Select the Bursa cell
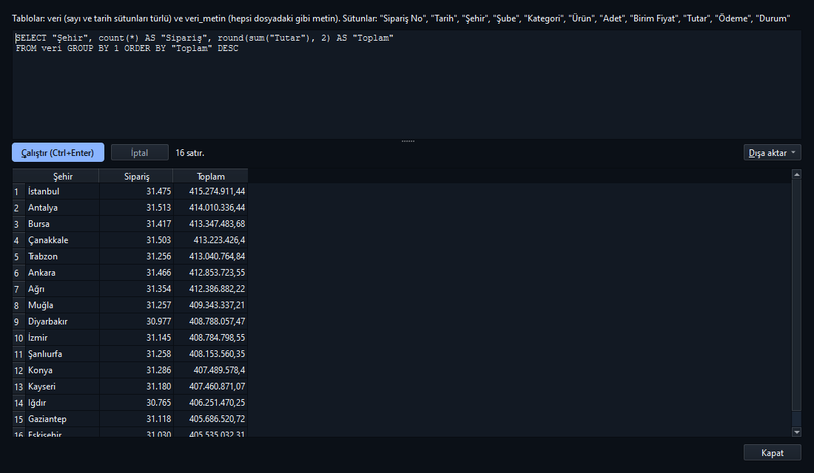This screenshot has height=473, width=814. [x=62, y=223]
